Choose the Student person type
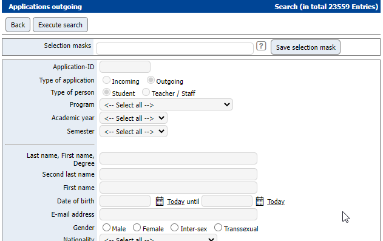This screenshot has width=383, height=241. [106, 92]
